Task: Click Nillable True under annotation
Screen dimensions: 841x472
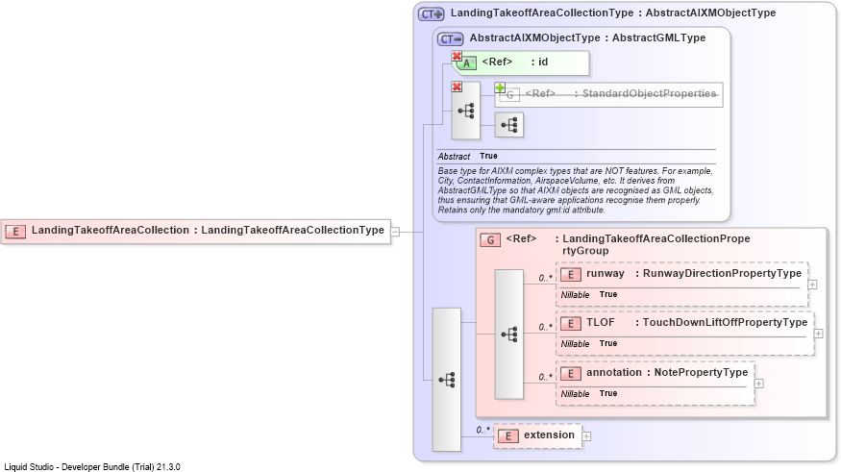Action: (x=589, y=394)
